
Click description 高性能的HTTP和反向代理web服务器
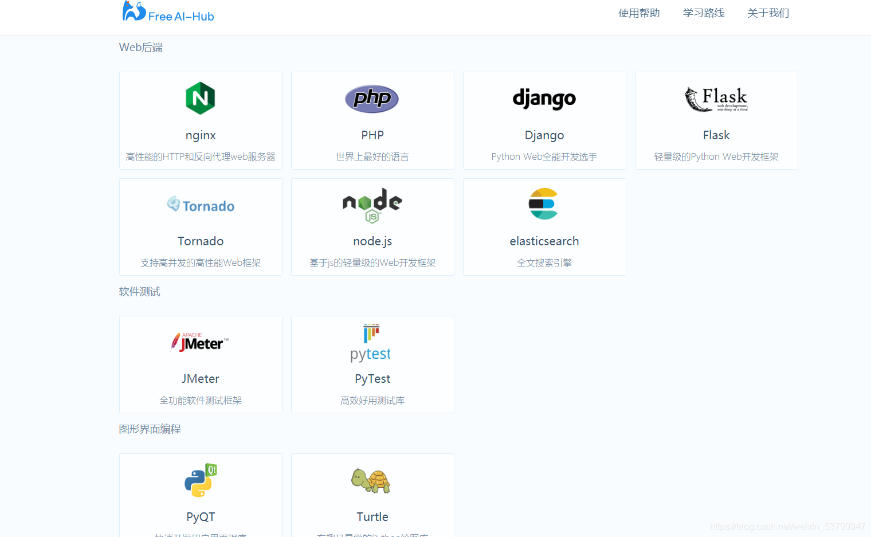[201, 156]
